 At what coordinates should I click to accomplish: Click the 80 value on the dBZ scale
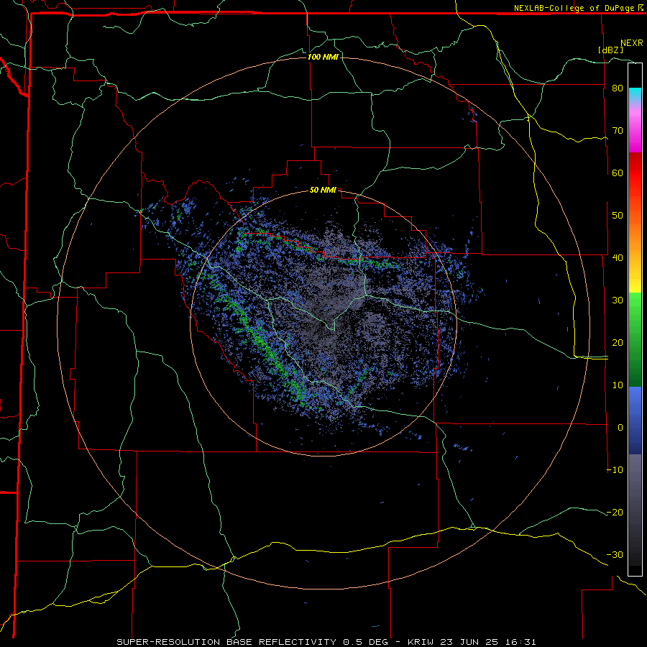tap(618, 88)
